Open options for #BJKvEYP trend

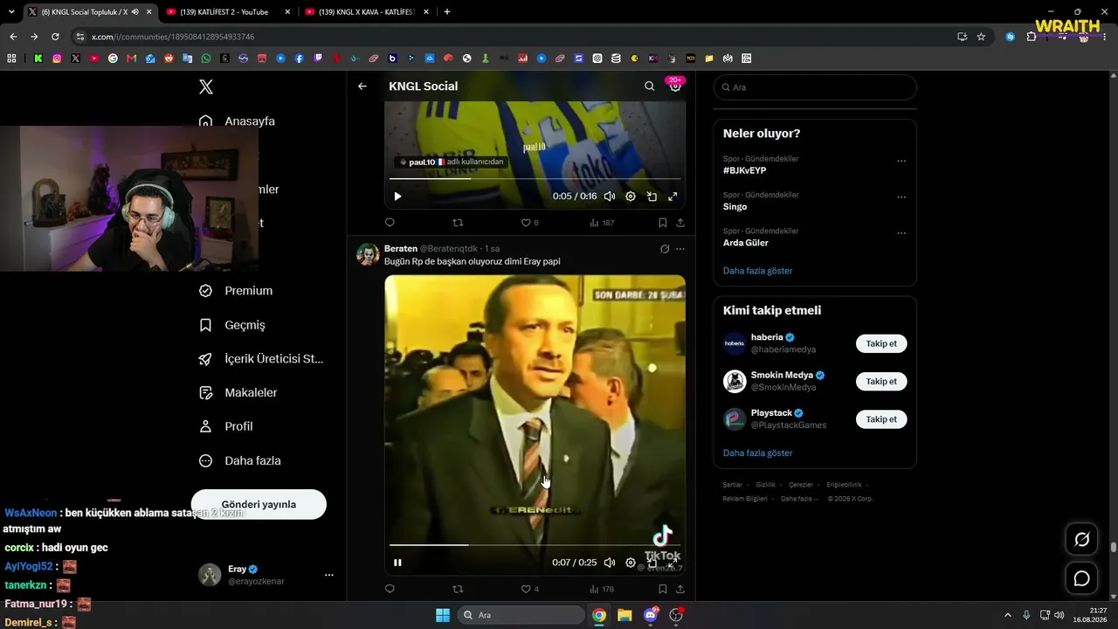(901, 161)
